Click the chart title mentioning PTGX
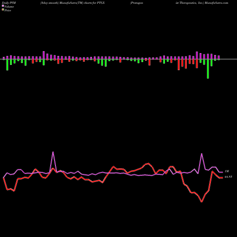Image resolution: width=237 pixels, height=237 pixels. point(73,3)
